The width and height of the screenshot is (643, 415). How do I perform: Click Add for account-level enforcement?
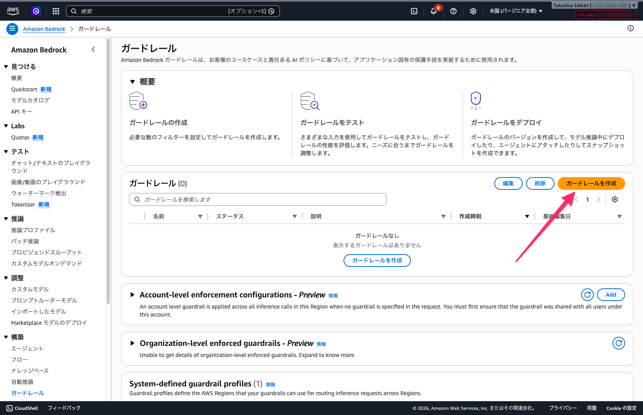(611, 295)
